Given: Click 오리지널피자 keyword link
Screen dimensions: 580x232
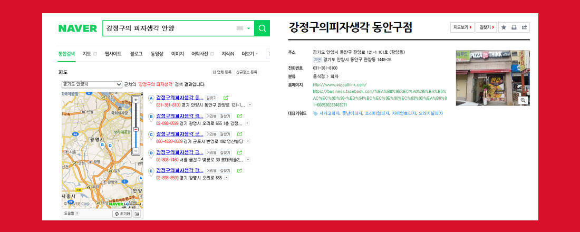Looking at the screenshot, I should [x=431, y=113].
